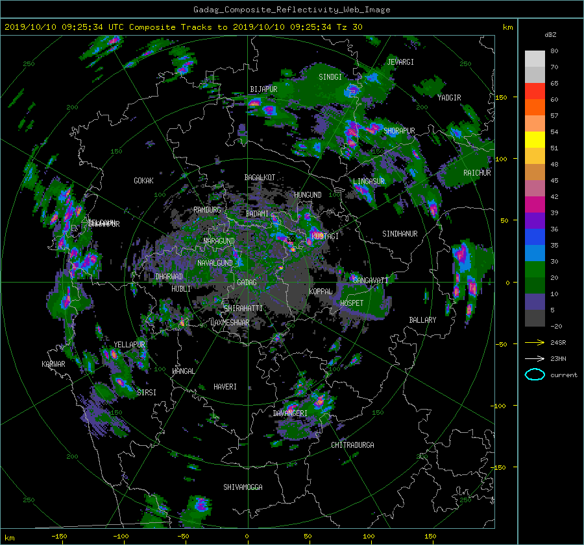Viewport: 584px width, 545px height.
Task: Pick the grey 5 dBZ color swatch
Action: point(535,318)
